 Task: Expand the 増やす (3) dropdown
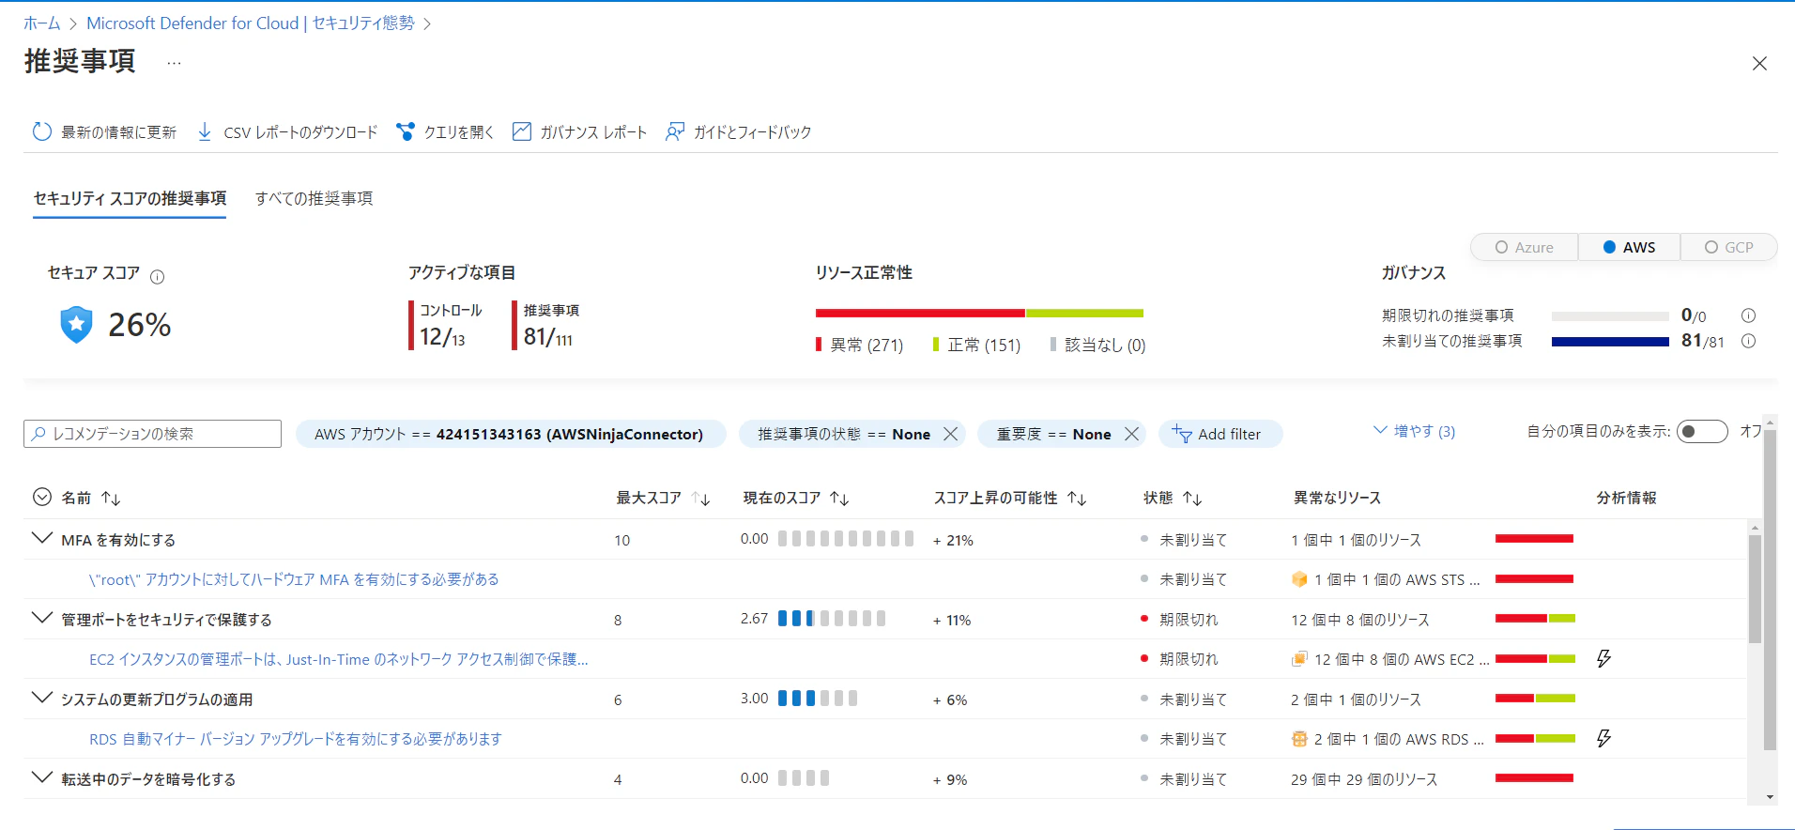pos(1414,431)
